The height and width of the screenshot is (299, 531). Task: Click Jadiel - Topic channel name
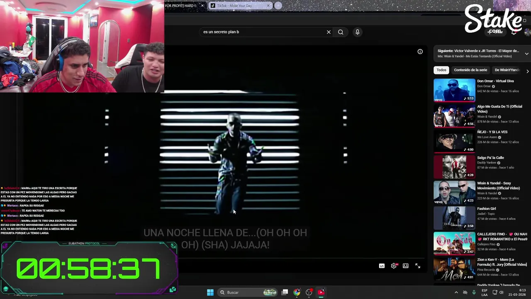point(486,214)
